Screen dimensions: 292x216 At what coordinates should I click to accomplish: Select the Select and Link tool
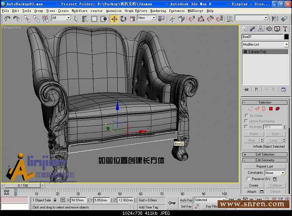click(x=27, y=19)
